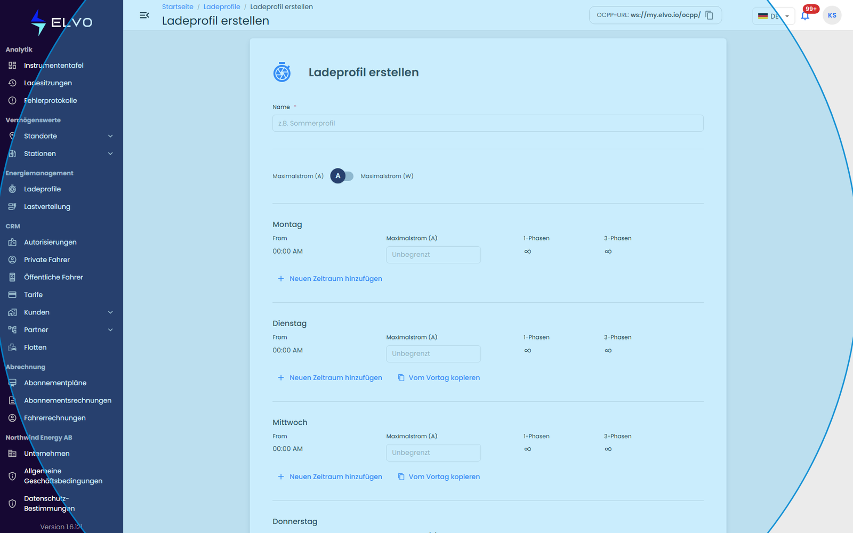Click the Autorisierungen badge icon
The image size is (853, 533).
(12, 243)
